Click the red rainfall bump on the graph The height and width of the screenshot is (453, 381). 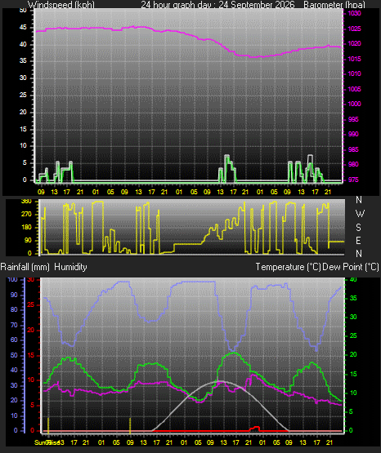[255, 429]
